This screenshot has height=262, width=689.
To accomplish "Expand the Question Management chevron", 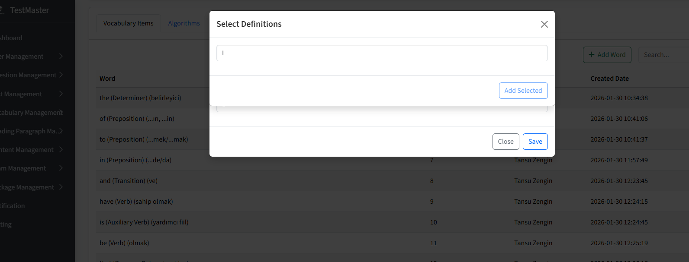I will (61, 75).
